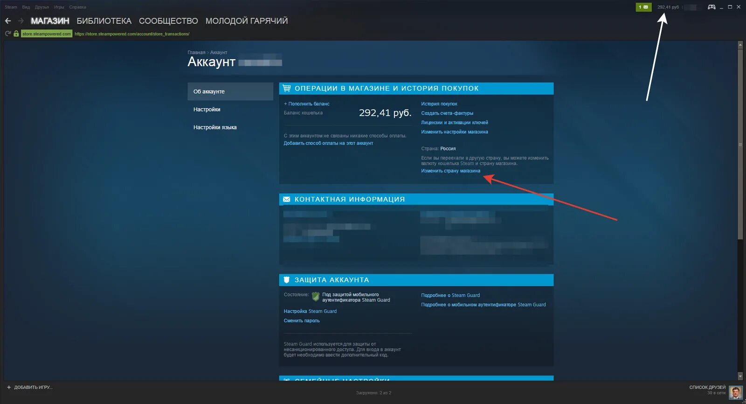Open Создать счета-фактуры link
This screenshot has height=404, width=746.
(447, 113)
